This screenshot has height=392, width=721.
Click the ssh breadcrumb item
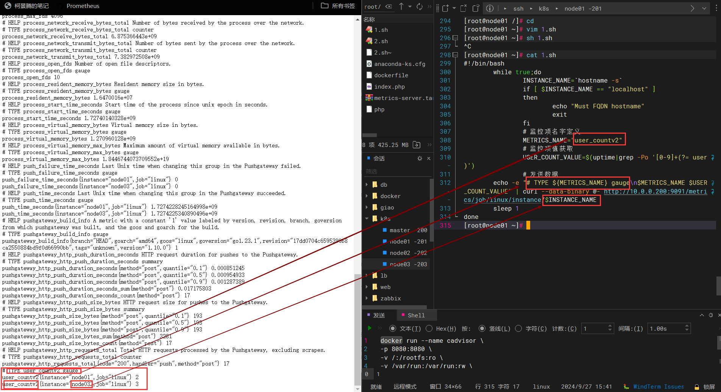coord(518,8)
